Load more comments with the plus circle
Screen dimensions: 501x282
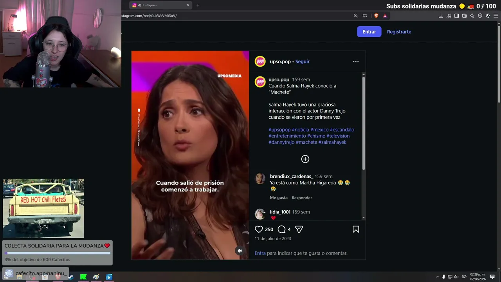[305, 159]
